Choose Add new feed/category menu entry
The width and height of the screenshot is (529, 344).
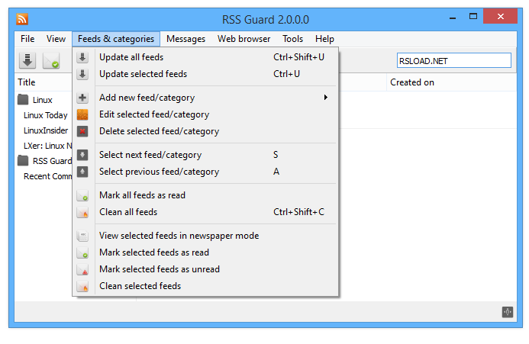pos(205,98)
